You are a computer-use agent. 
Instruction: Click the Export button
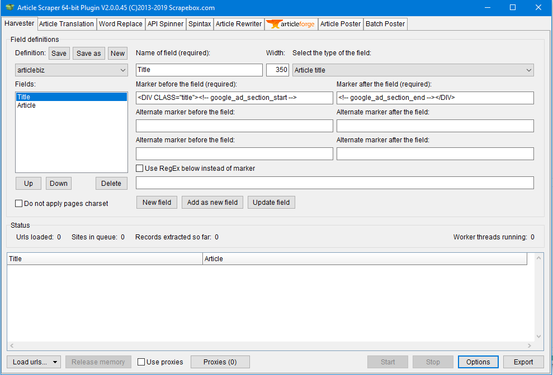523,362
